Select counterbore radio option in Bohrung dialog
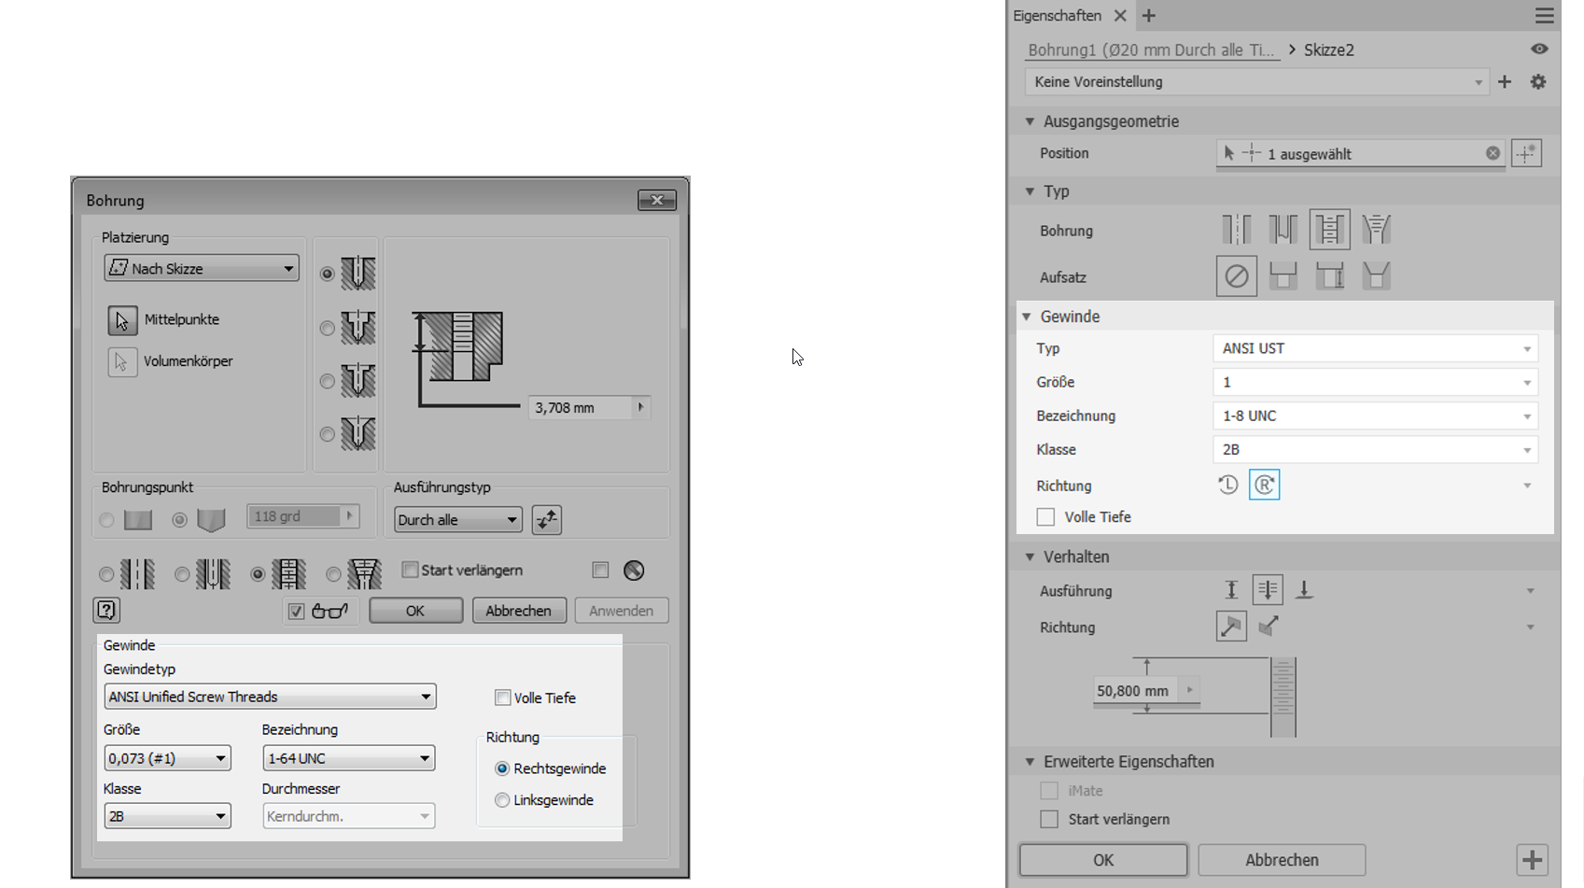The image size is (1584, 888). (327, 328)
